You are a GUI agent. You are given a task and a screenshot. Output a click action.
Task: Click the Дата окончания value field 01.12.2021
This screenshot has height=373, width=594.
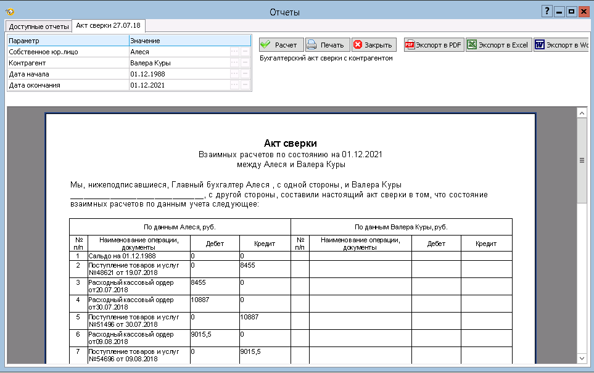[178, 85]
